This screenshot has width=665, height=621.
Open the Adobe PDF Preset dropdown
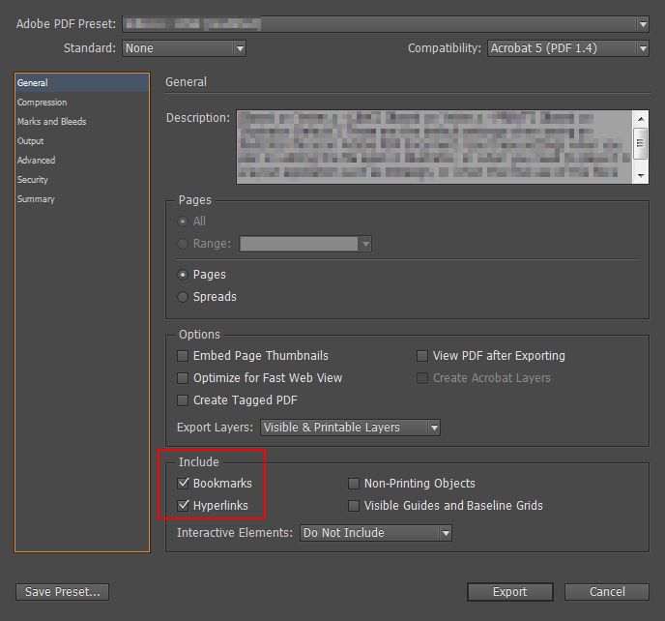click(x=386, y=24)
